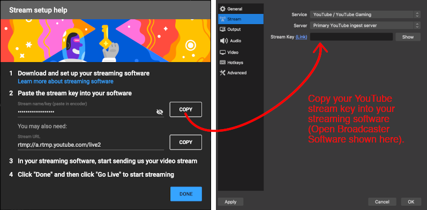Click the DONE button

click(x=186, y=194)
